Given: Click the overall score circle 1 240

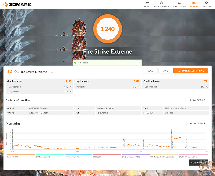Looking at the screenshot, I should [x=107, y=29].
